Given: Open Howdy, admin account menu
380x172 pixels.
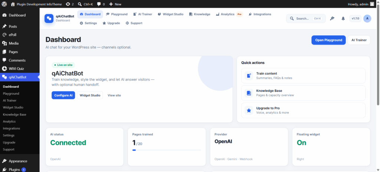Looking at the screenshot, I should point(361,4).
